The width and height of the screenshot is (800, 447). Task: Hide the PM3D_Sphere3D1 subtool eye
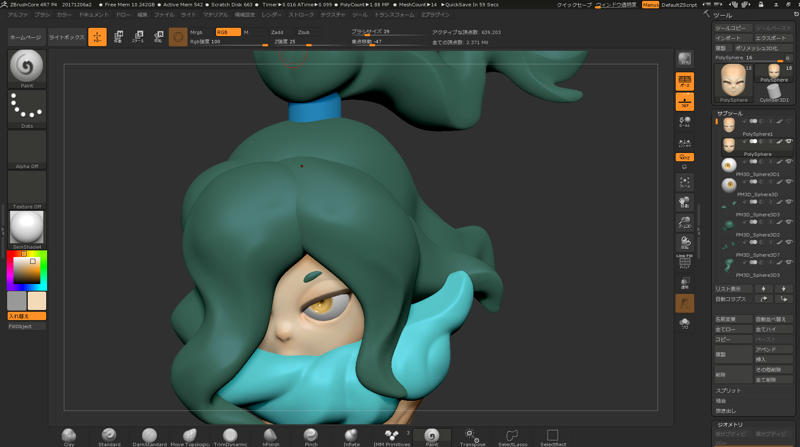[789, 162]
